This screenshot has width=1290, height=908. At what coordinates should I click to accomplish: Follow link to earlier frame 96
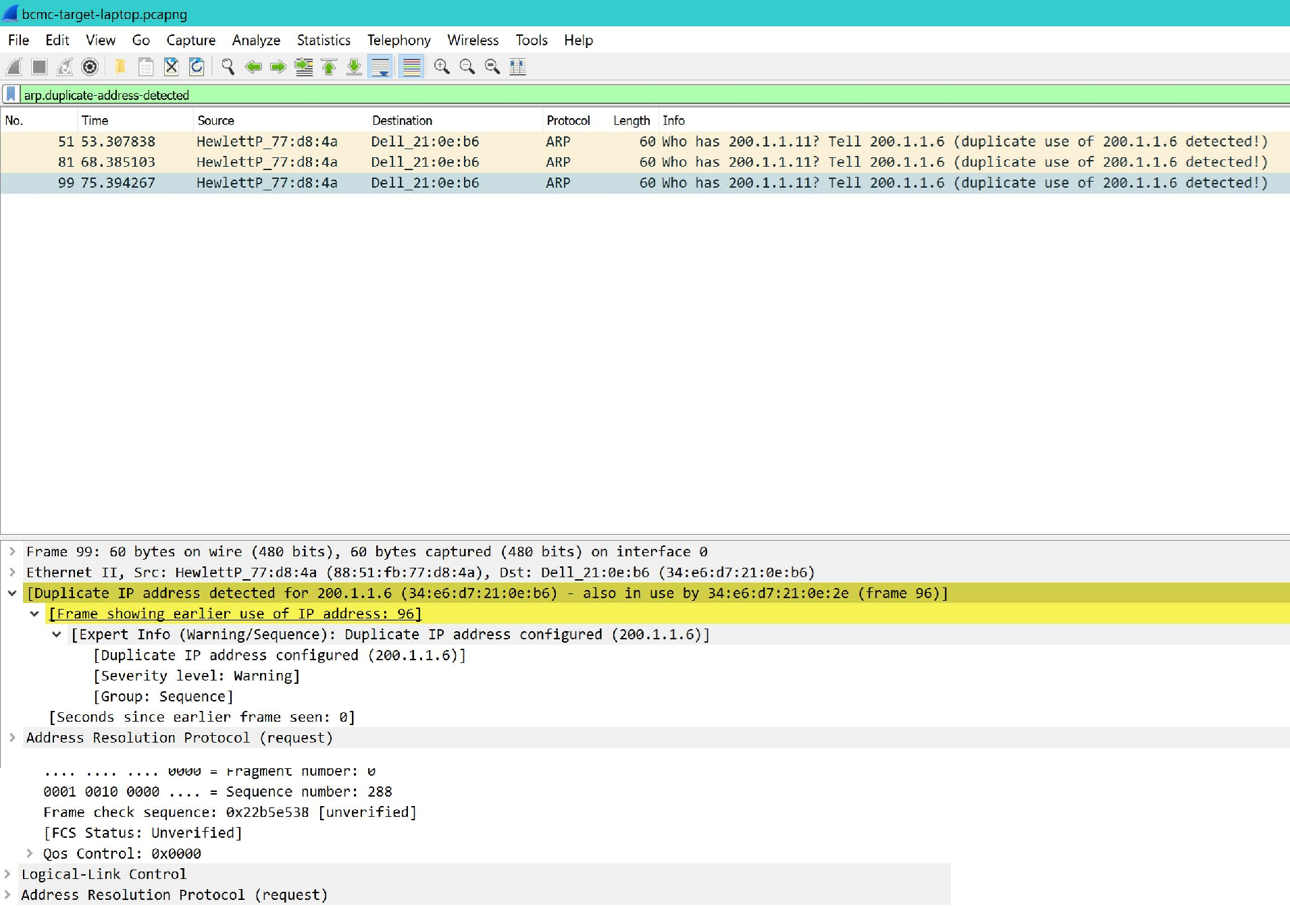point(235,614)
